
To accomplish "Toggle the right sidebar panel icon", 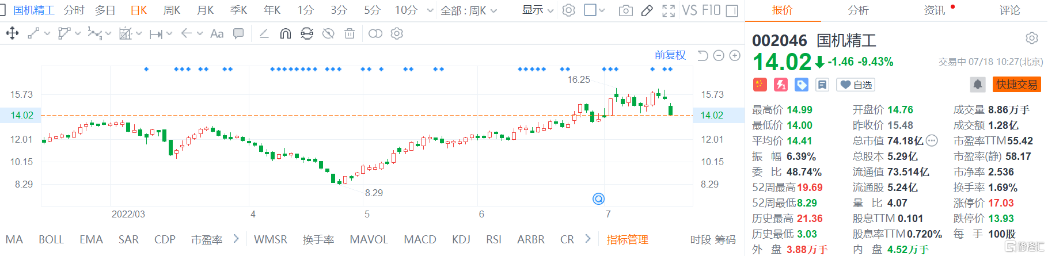I will click(732, 10).
